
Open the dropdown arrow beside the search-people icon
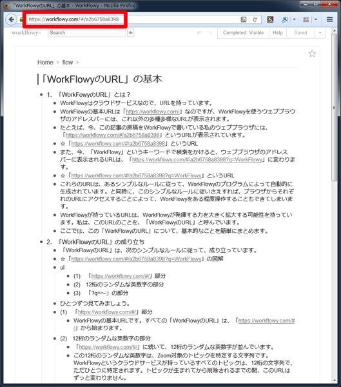point(294,19)
